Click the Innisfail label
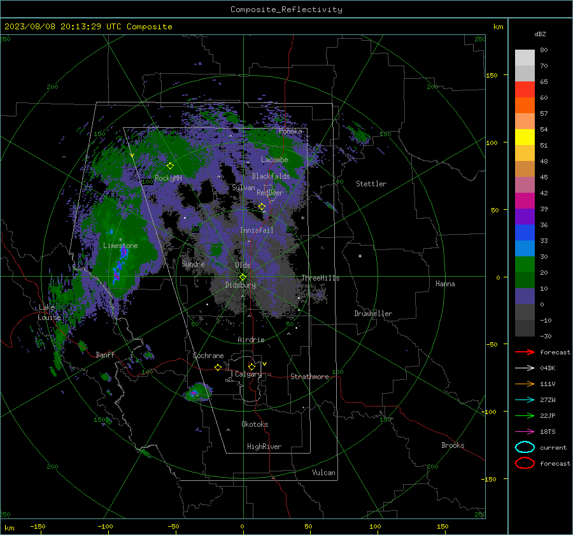 pos(257,230)
